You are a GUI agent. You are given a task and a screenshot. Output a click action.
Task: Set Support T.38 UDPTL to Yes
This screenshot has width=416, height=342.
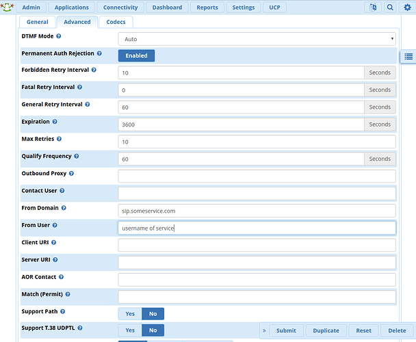[129, 330]
